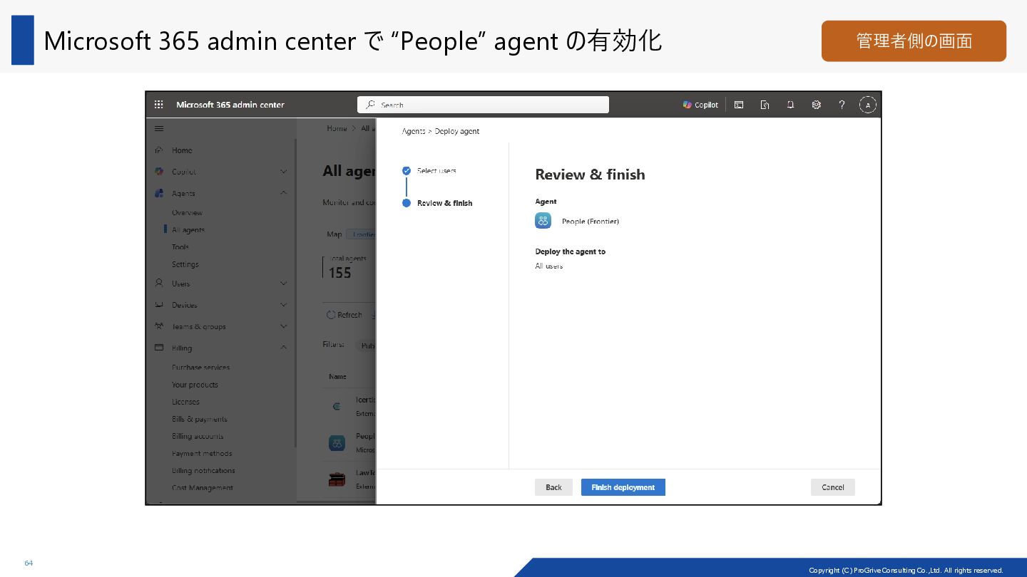Open Your products under Billing
The width and height of the screenshot is (1027, 577).
pos(195,385)
